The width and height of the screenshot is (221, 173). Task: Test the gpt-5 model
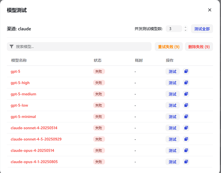(x=173, y=72)
